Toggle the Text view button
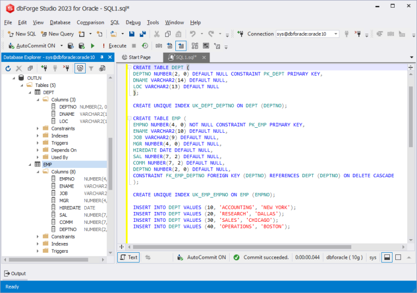 pos(129,257)
